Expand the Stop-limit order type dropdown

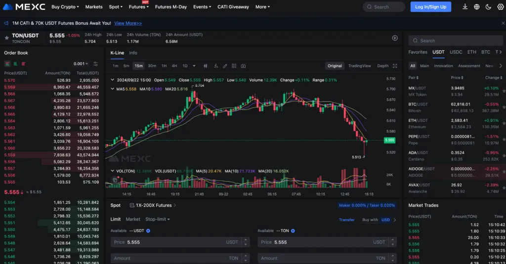(x=158, y=219)
